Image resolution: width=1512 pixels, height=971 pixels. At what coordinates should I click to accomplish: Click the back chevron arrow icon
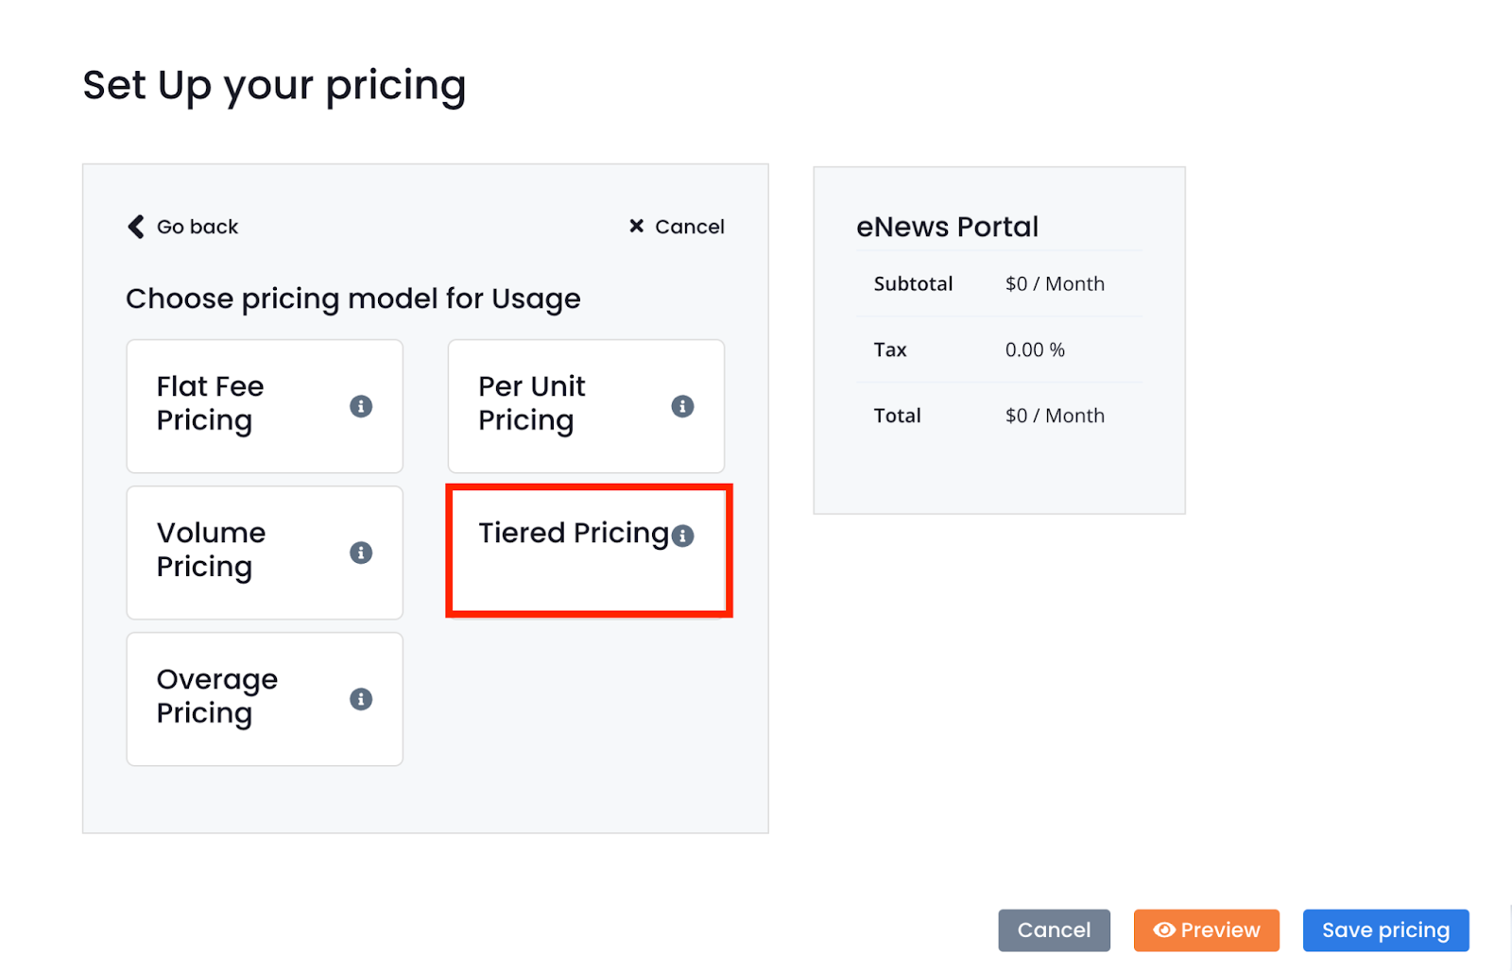[x=136, y=227]
